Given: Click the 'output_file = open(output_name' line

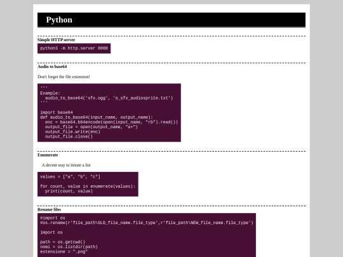Looking at the screenshot, I should point(91,127).
